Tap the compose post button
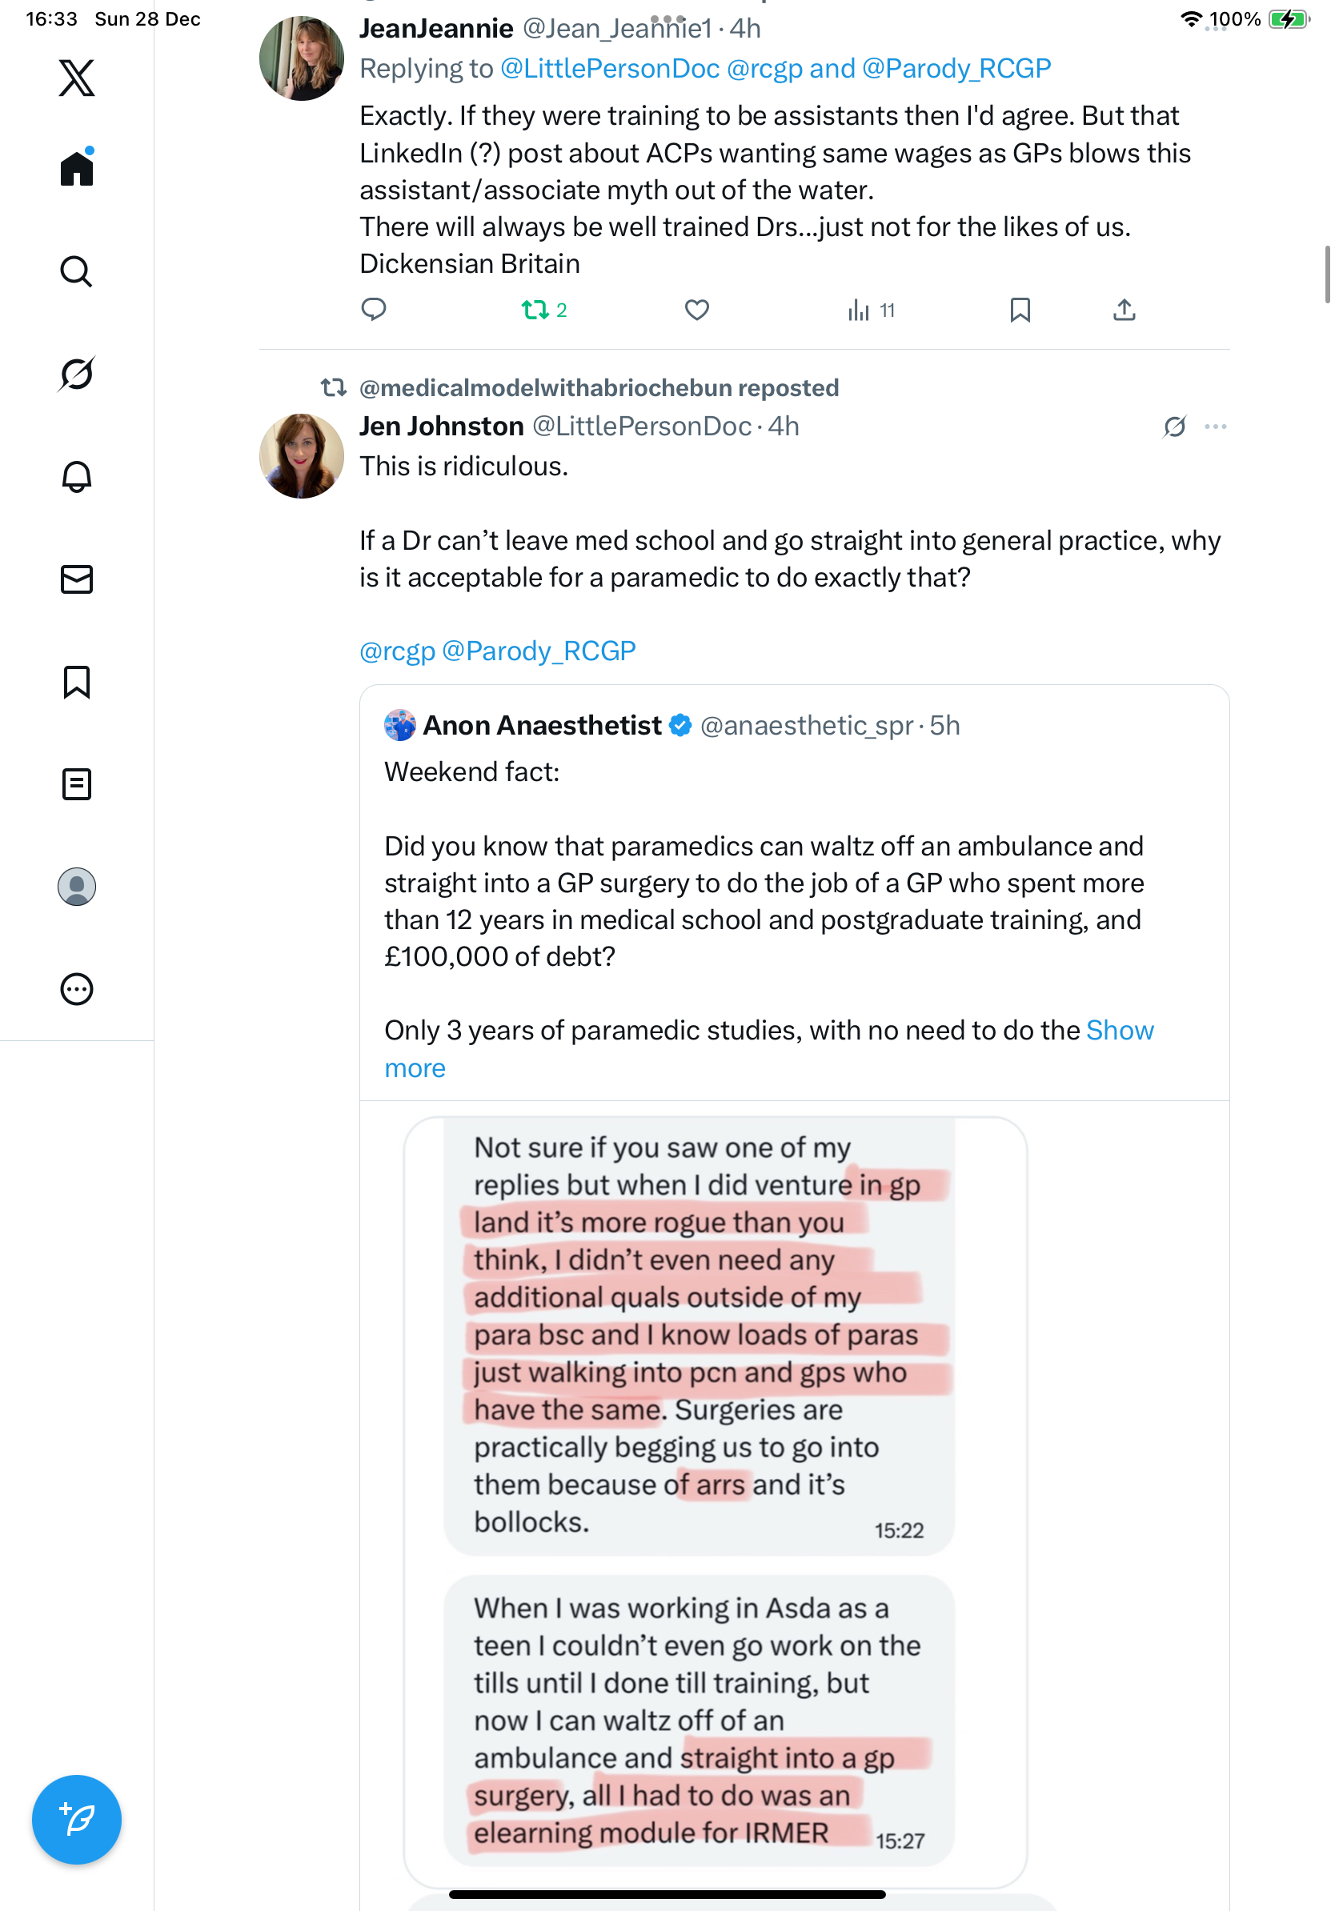The image size is (1335, 1911). 77,1820
